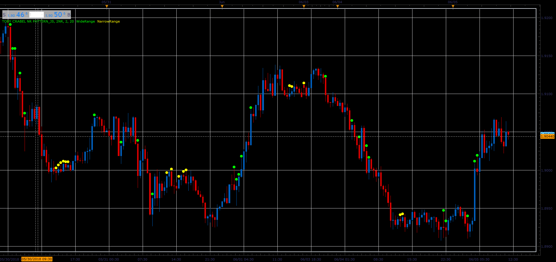Image resolution: width=556 pixels, height=262 pixels.
Task: Click the 11:30 time axis label
Action: tap(277, 259)
